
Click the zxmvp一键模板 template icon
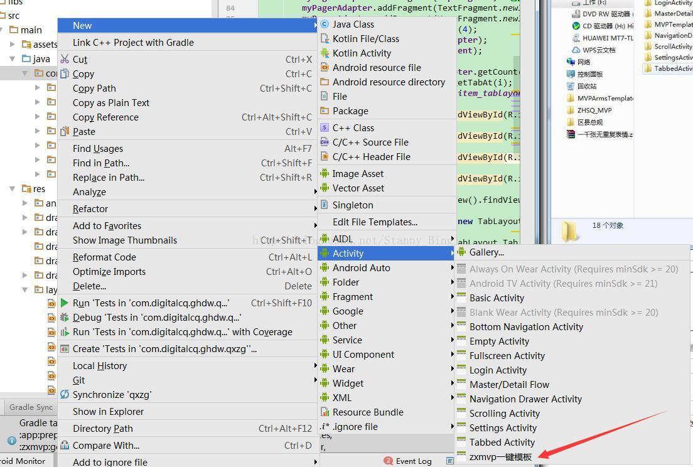461,455
